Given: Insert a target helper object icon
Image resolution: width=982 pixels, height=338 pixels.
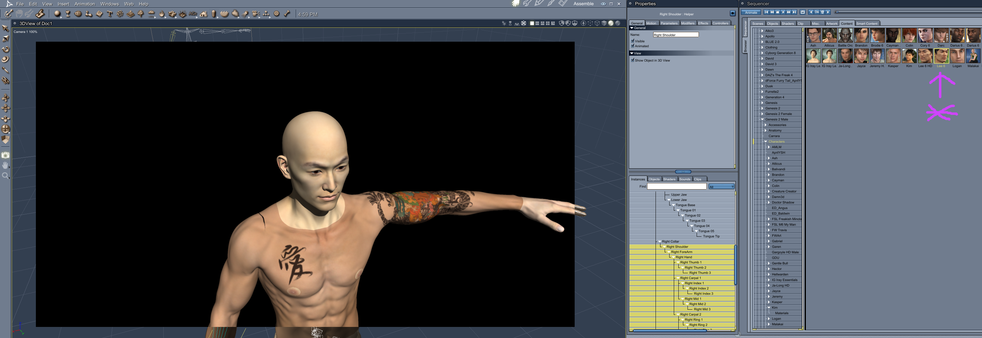Looking at the screenshot, I should (x=277, y=14).
